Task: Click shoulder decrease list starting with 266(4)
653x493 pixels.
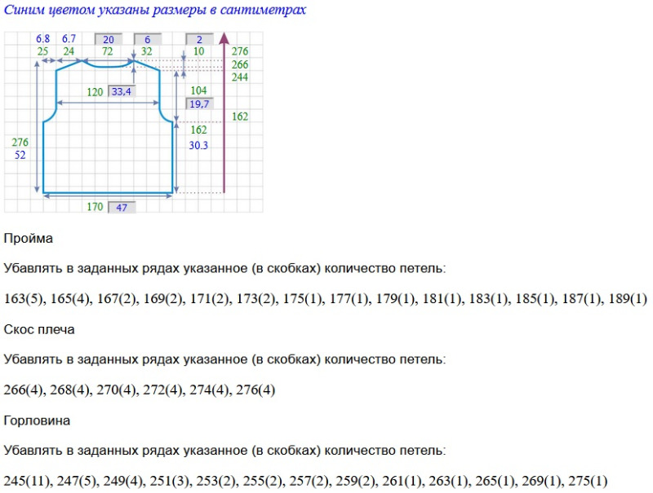Action: 140,390
